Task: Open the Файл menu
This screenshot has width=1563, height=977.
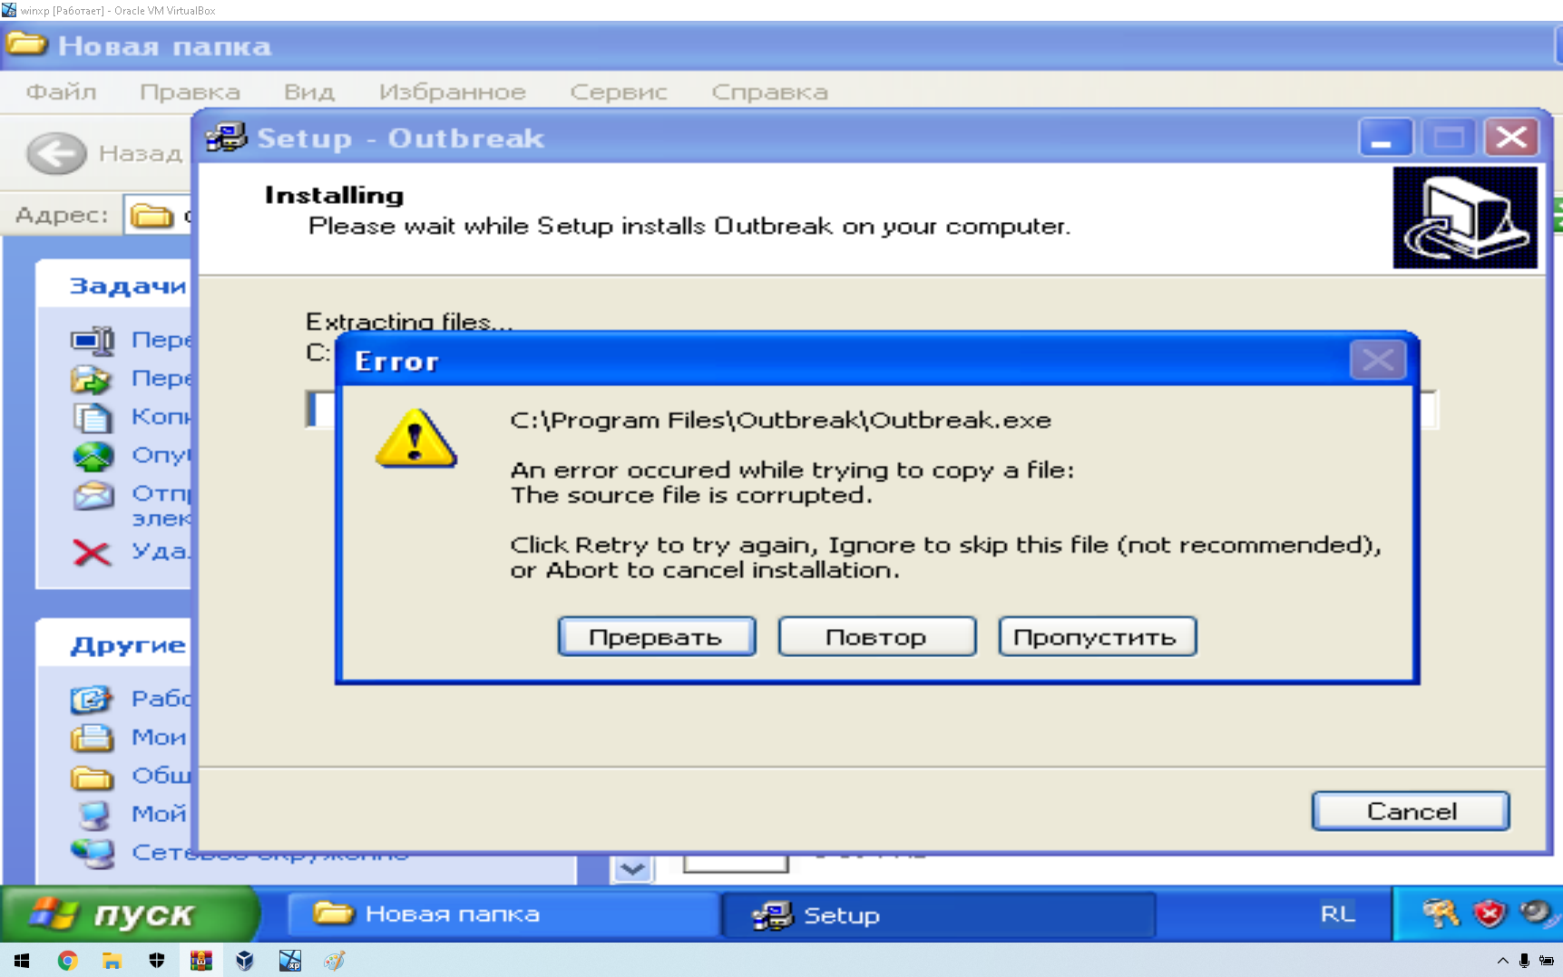Action: (x=61, y=92)
